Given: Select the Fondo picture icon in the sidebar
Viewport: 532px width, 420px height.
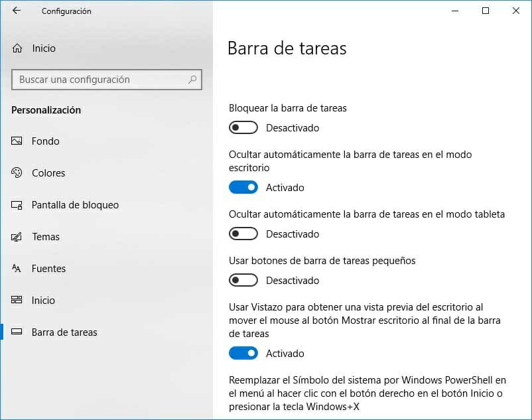Looking at the screenshot, I should point(16,141).
